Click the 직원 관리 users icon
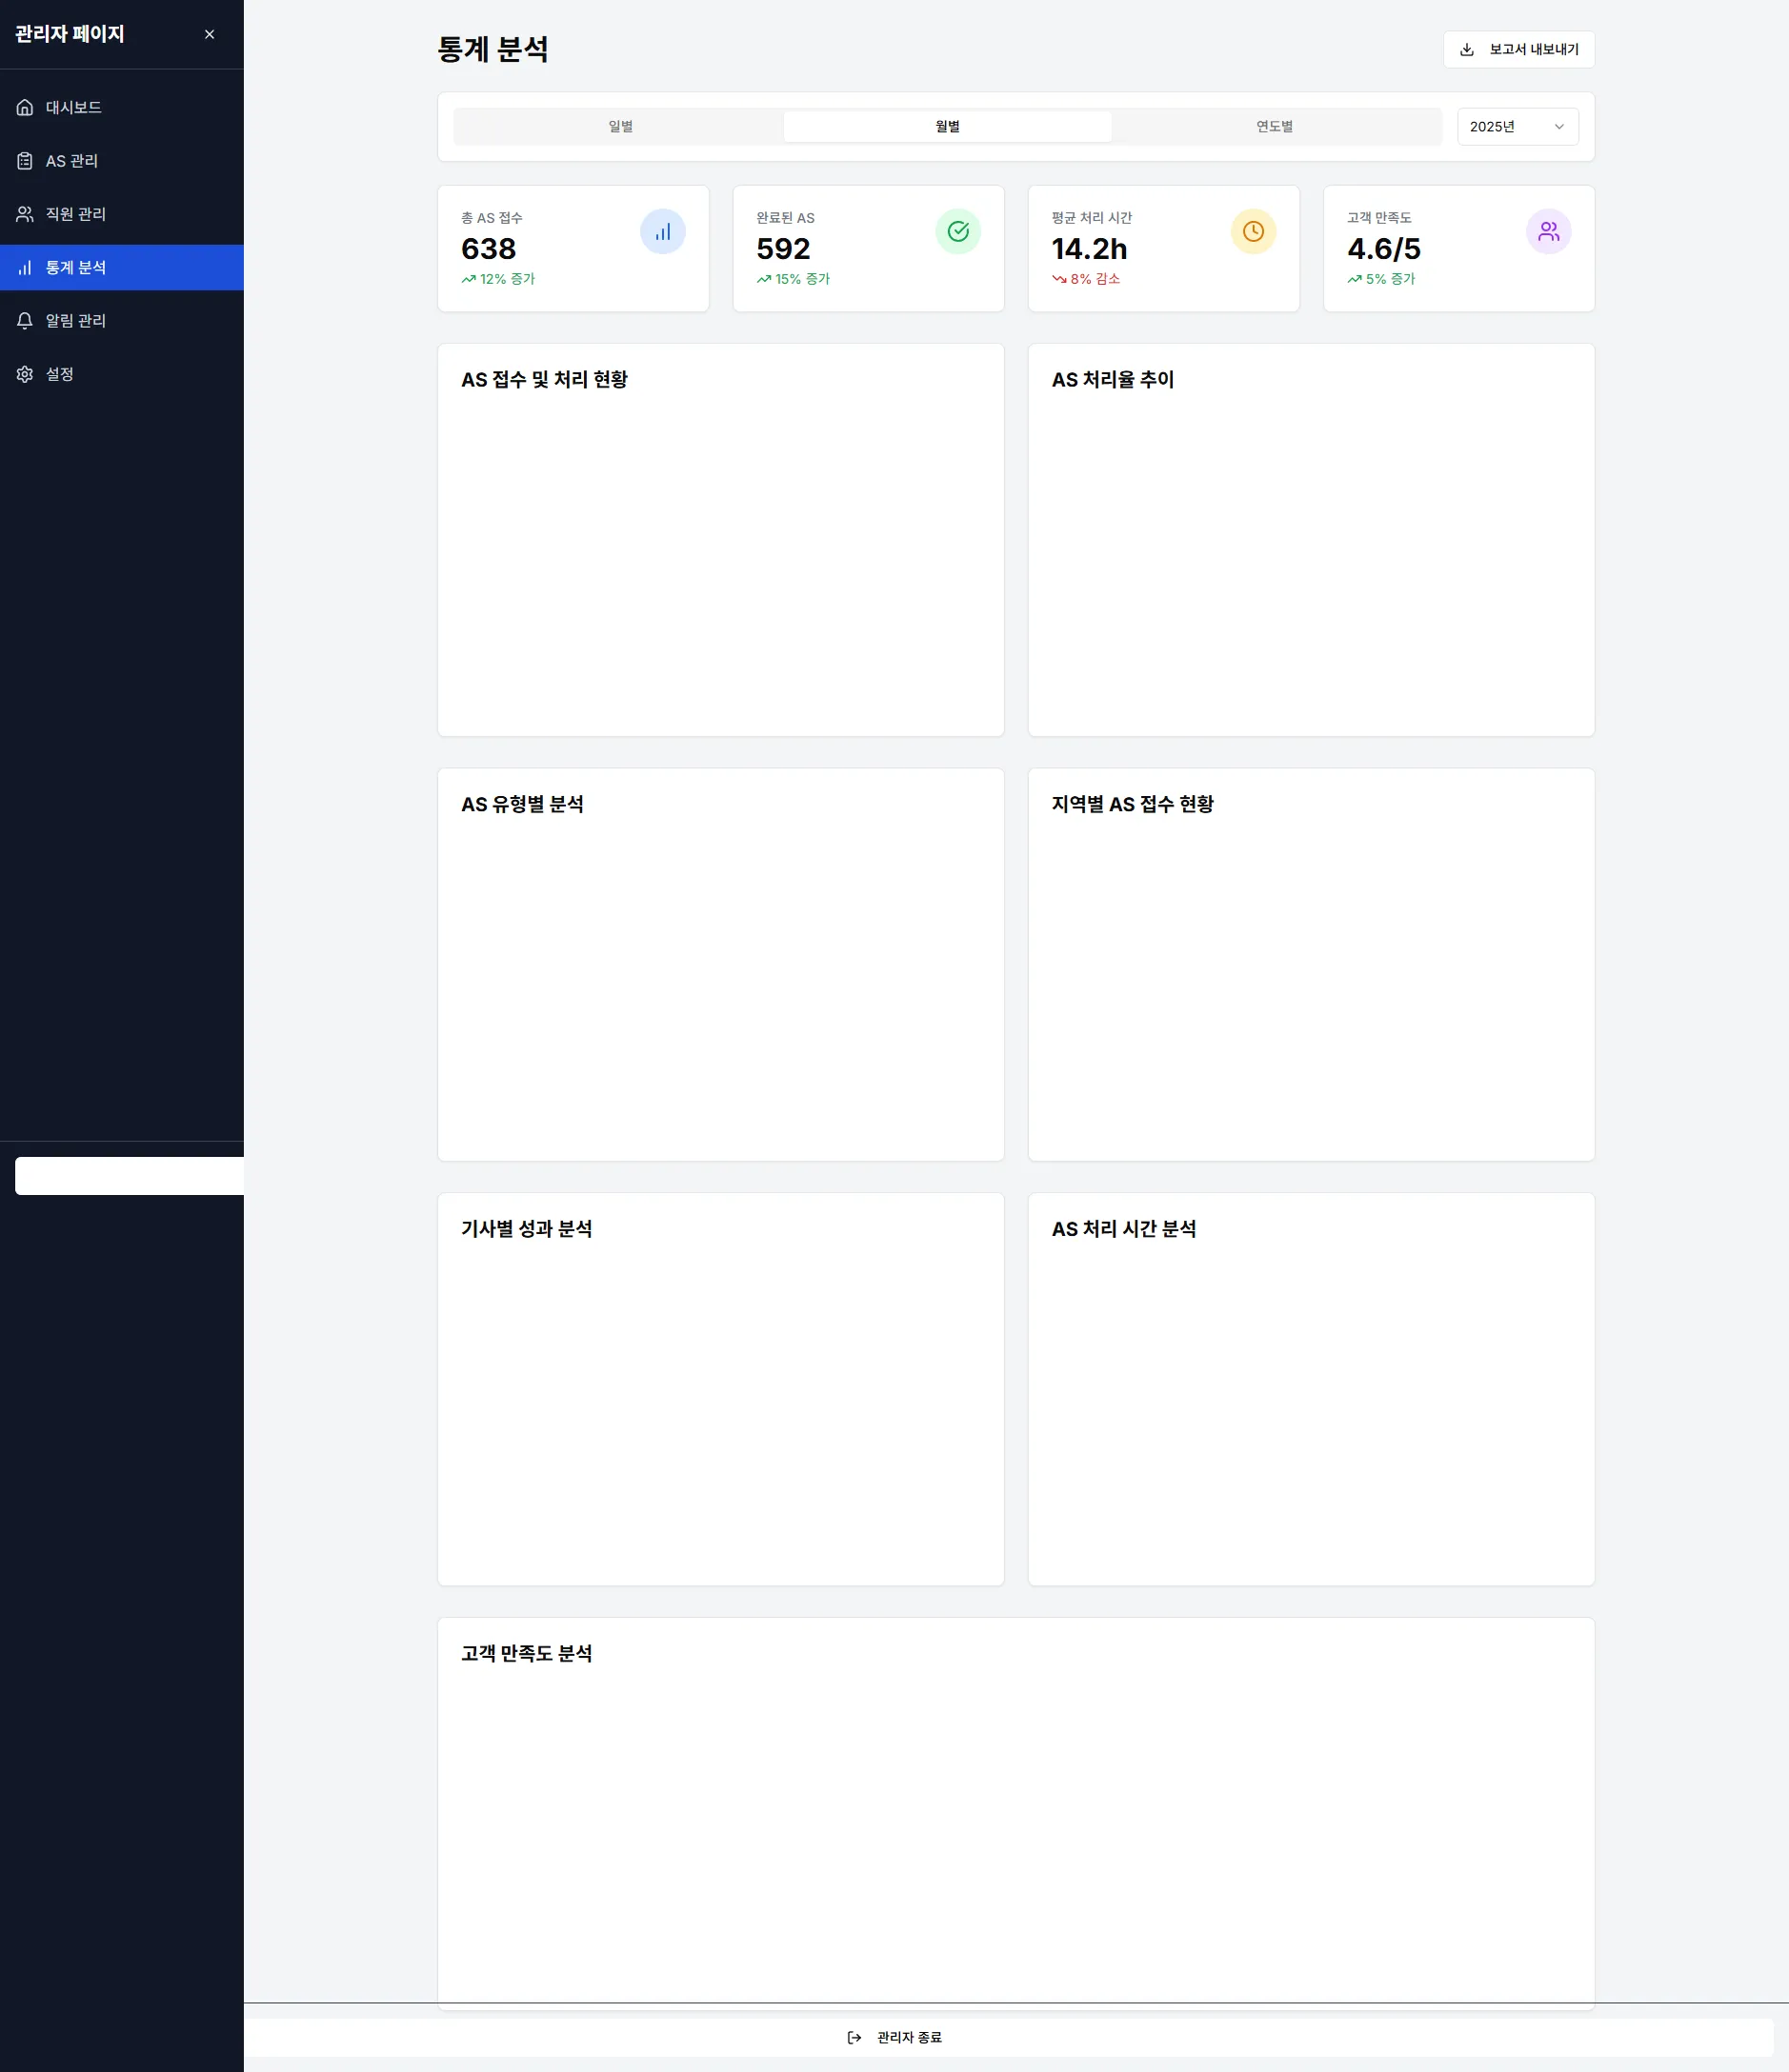1789x2072 pixels. (x=25, y=214)
